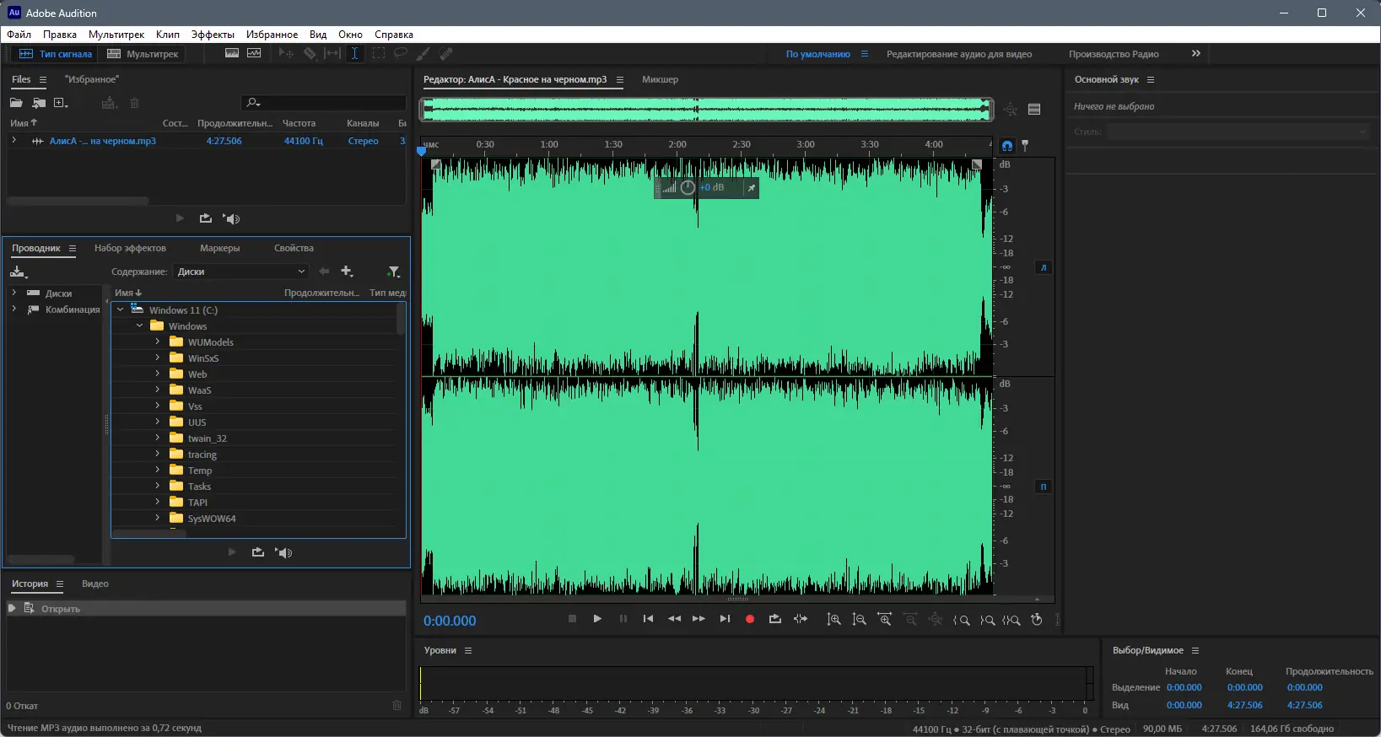Screen dimensions: 1381x737
Task: Zoom in amplitude in editor
Action: [833, 620]
